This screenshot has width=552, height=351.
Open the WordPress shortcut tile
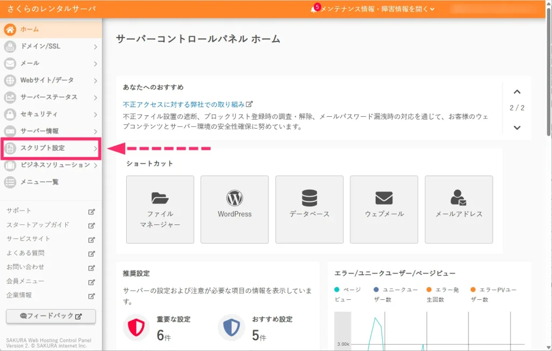click(234, 209)
